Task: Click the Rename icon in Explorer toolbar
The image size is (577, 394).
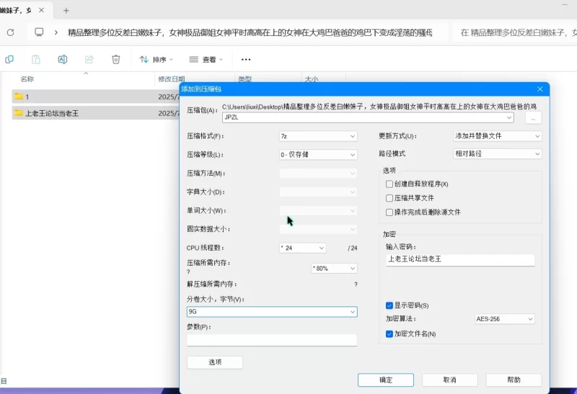Action: [63, 59]
